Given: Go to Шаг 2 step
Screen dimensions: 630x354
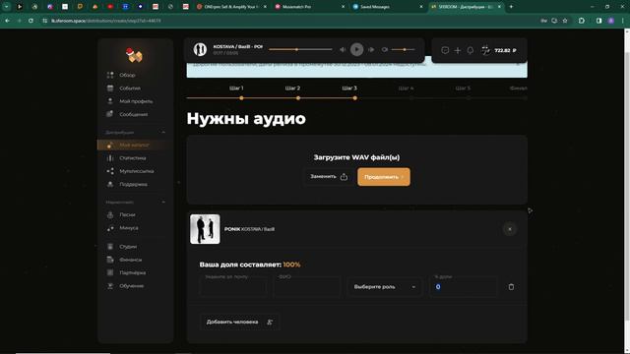Looking at the screenshot, I should pos(292,88).
